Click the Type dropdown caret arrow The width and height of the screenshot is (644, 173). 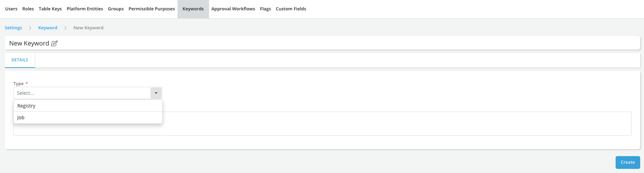pos(156,93)
